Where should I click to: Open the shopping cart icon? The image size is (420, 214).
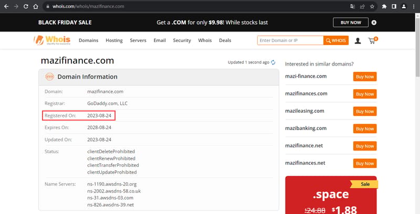373,40
